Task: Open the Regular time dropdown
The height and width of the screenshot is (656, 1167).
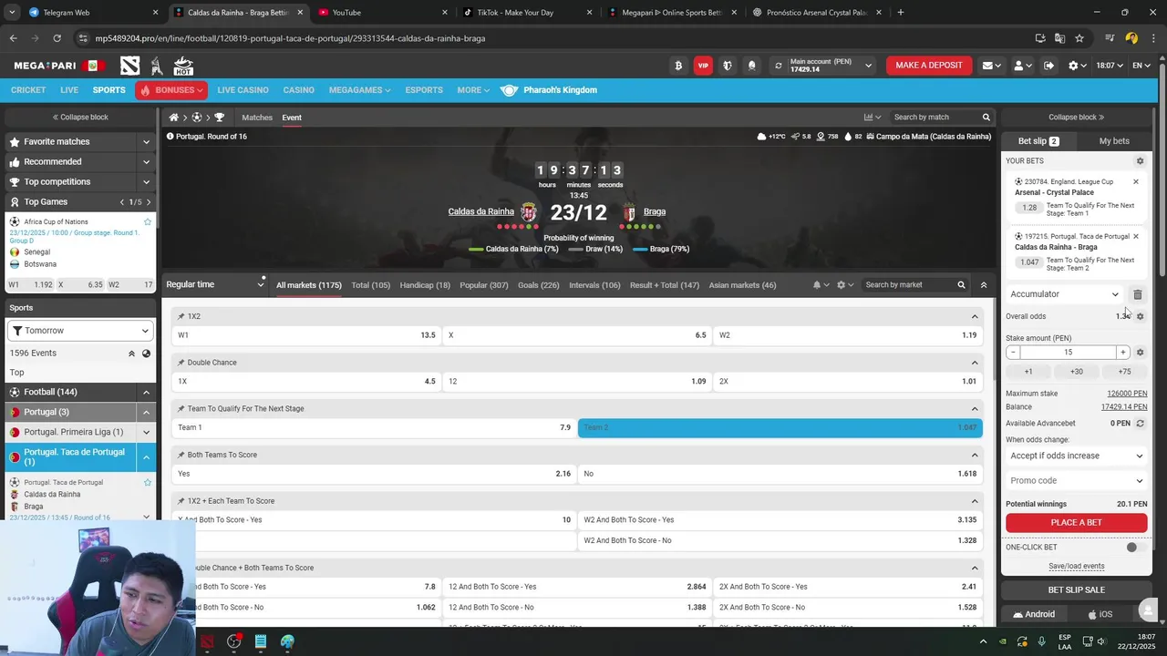Action: [215, 285]
